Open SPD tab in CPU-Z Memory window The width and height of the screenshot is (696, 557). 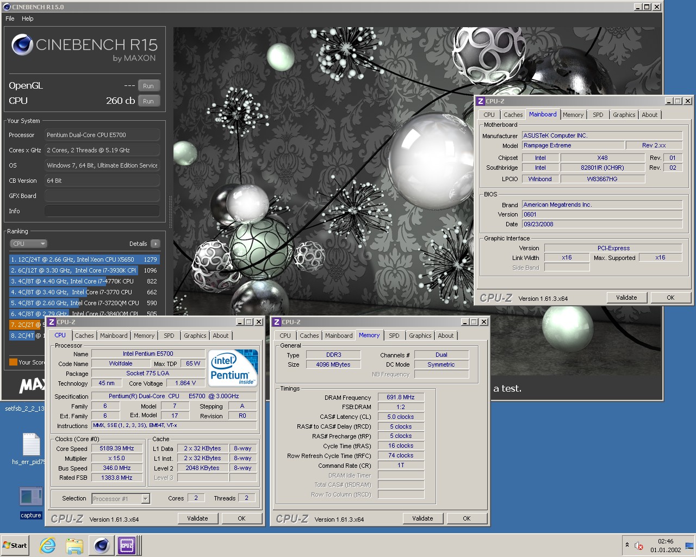coord(394,336)
